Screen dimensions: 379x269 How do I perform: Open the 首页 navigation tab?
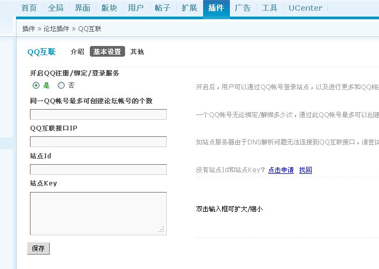click(x=29, y=8)
